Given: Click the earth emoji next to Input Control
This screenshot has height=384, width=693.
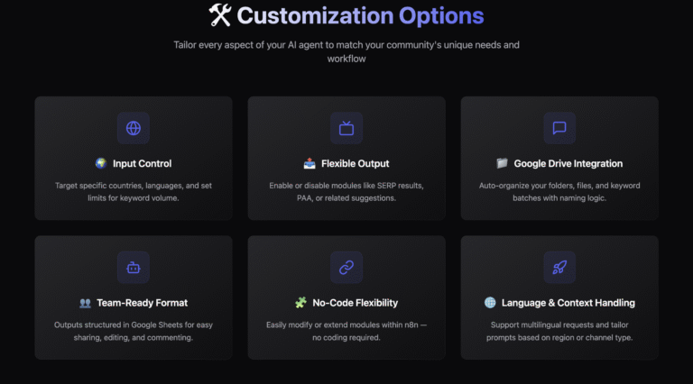Looking at the screenshot, I should click(x=101, y=163).
